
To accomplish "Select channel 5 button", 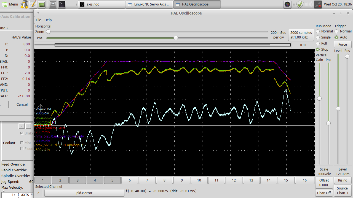I will pyautogui.click(x=112, y=180).
